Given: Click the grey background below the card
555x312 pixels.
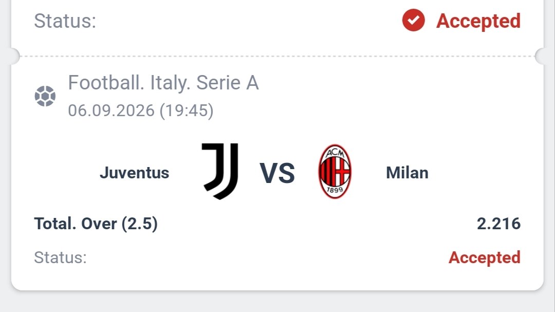Looking at the screenshot, I should click(x=277, y=302).
